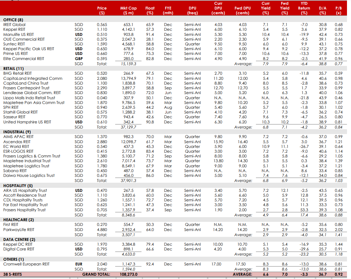Select 'Frasers Hospitality Trust' name

(x=24, y=210)
